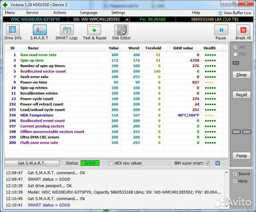Open SMART Logs icon
256x212 pixels.
[x=67, y=30]
